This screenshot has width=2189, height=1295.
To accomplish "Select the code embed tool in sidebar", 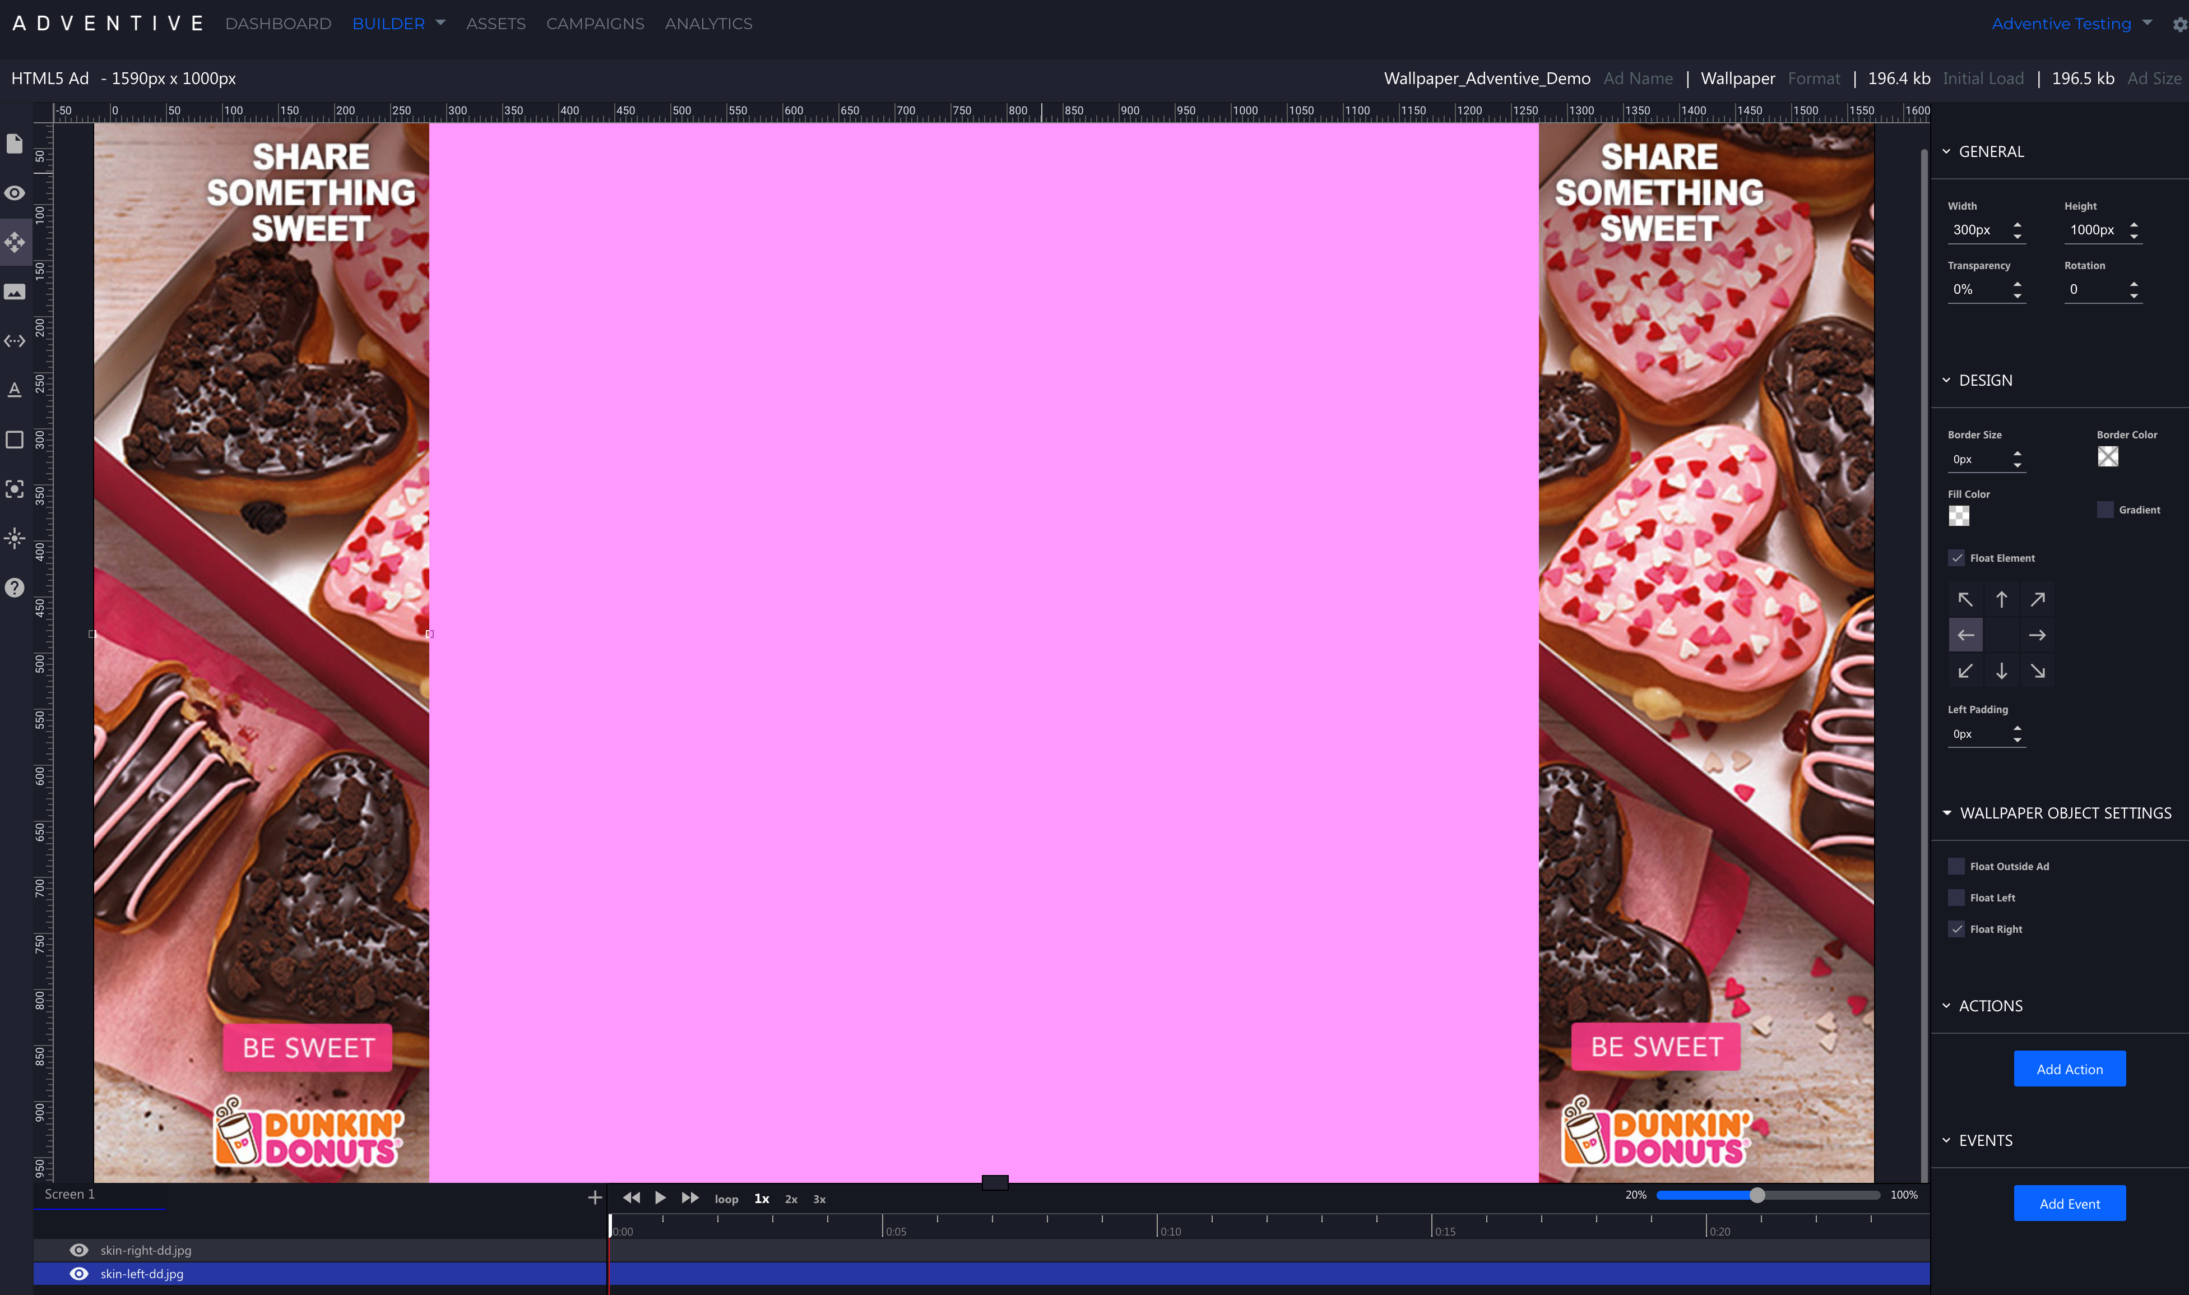I will pyautogui.click(x=15, y=341).
